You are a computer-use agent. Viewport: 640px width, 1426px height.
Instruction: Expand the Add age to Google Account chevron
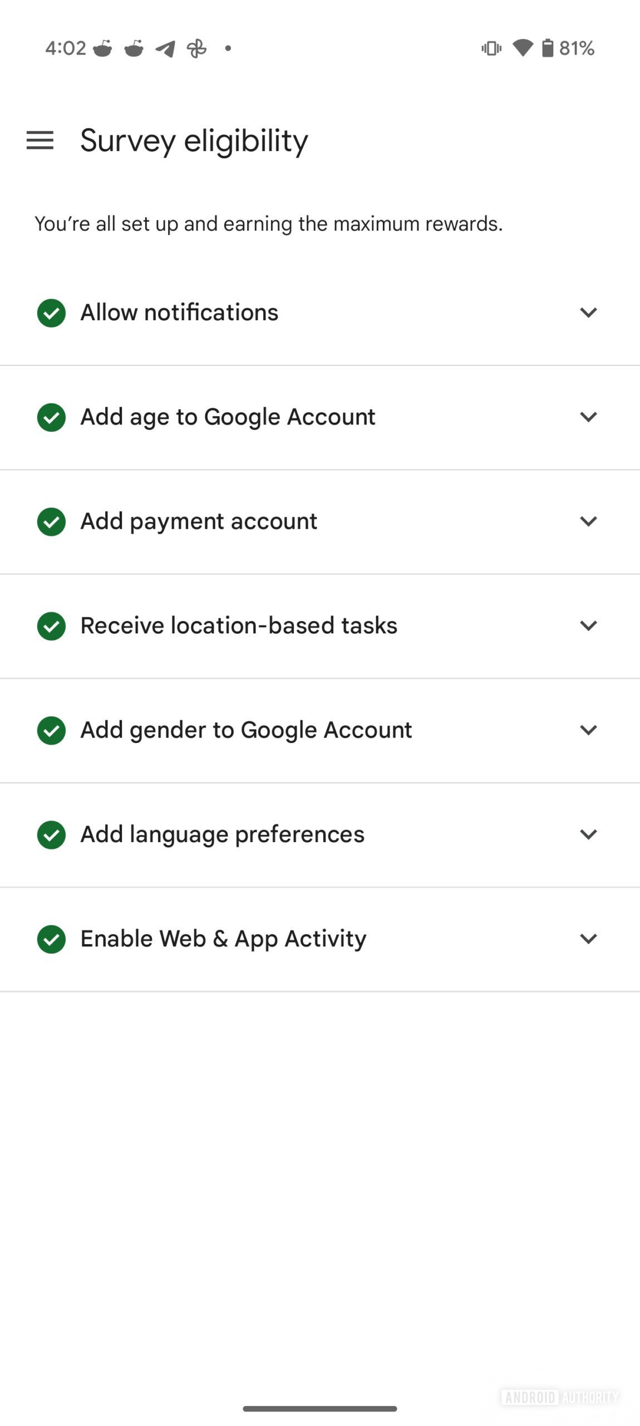click(x=588, y=417)
